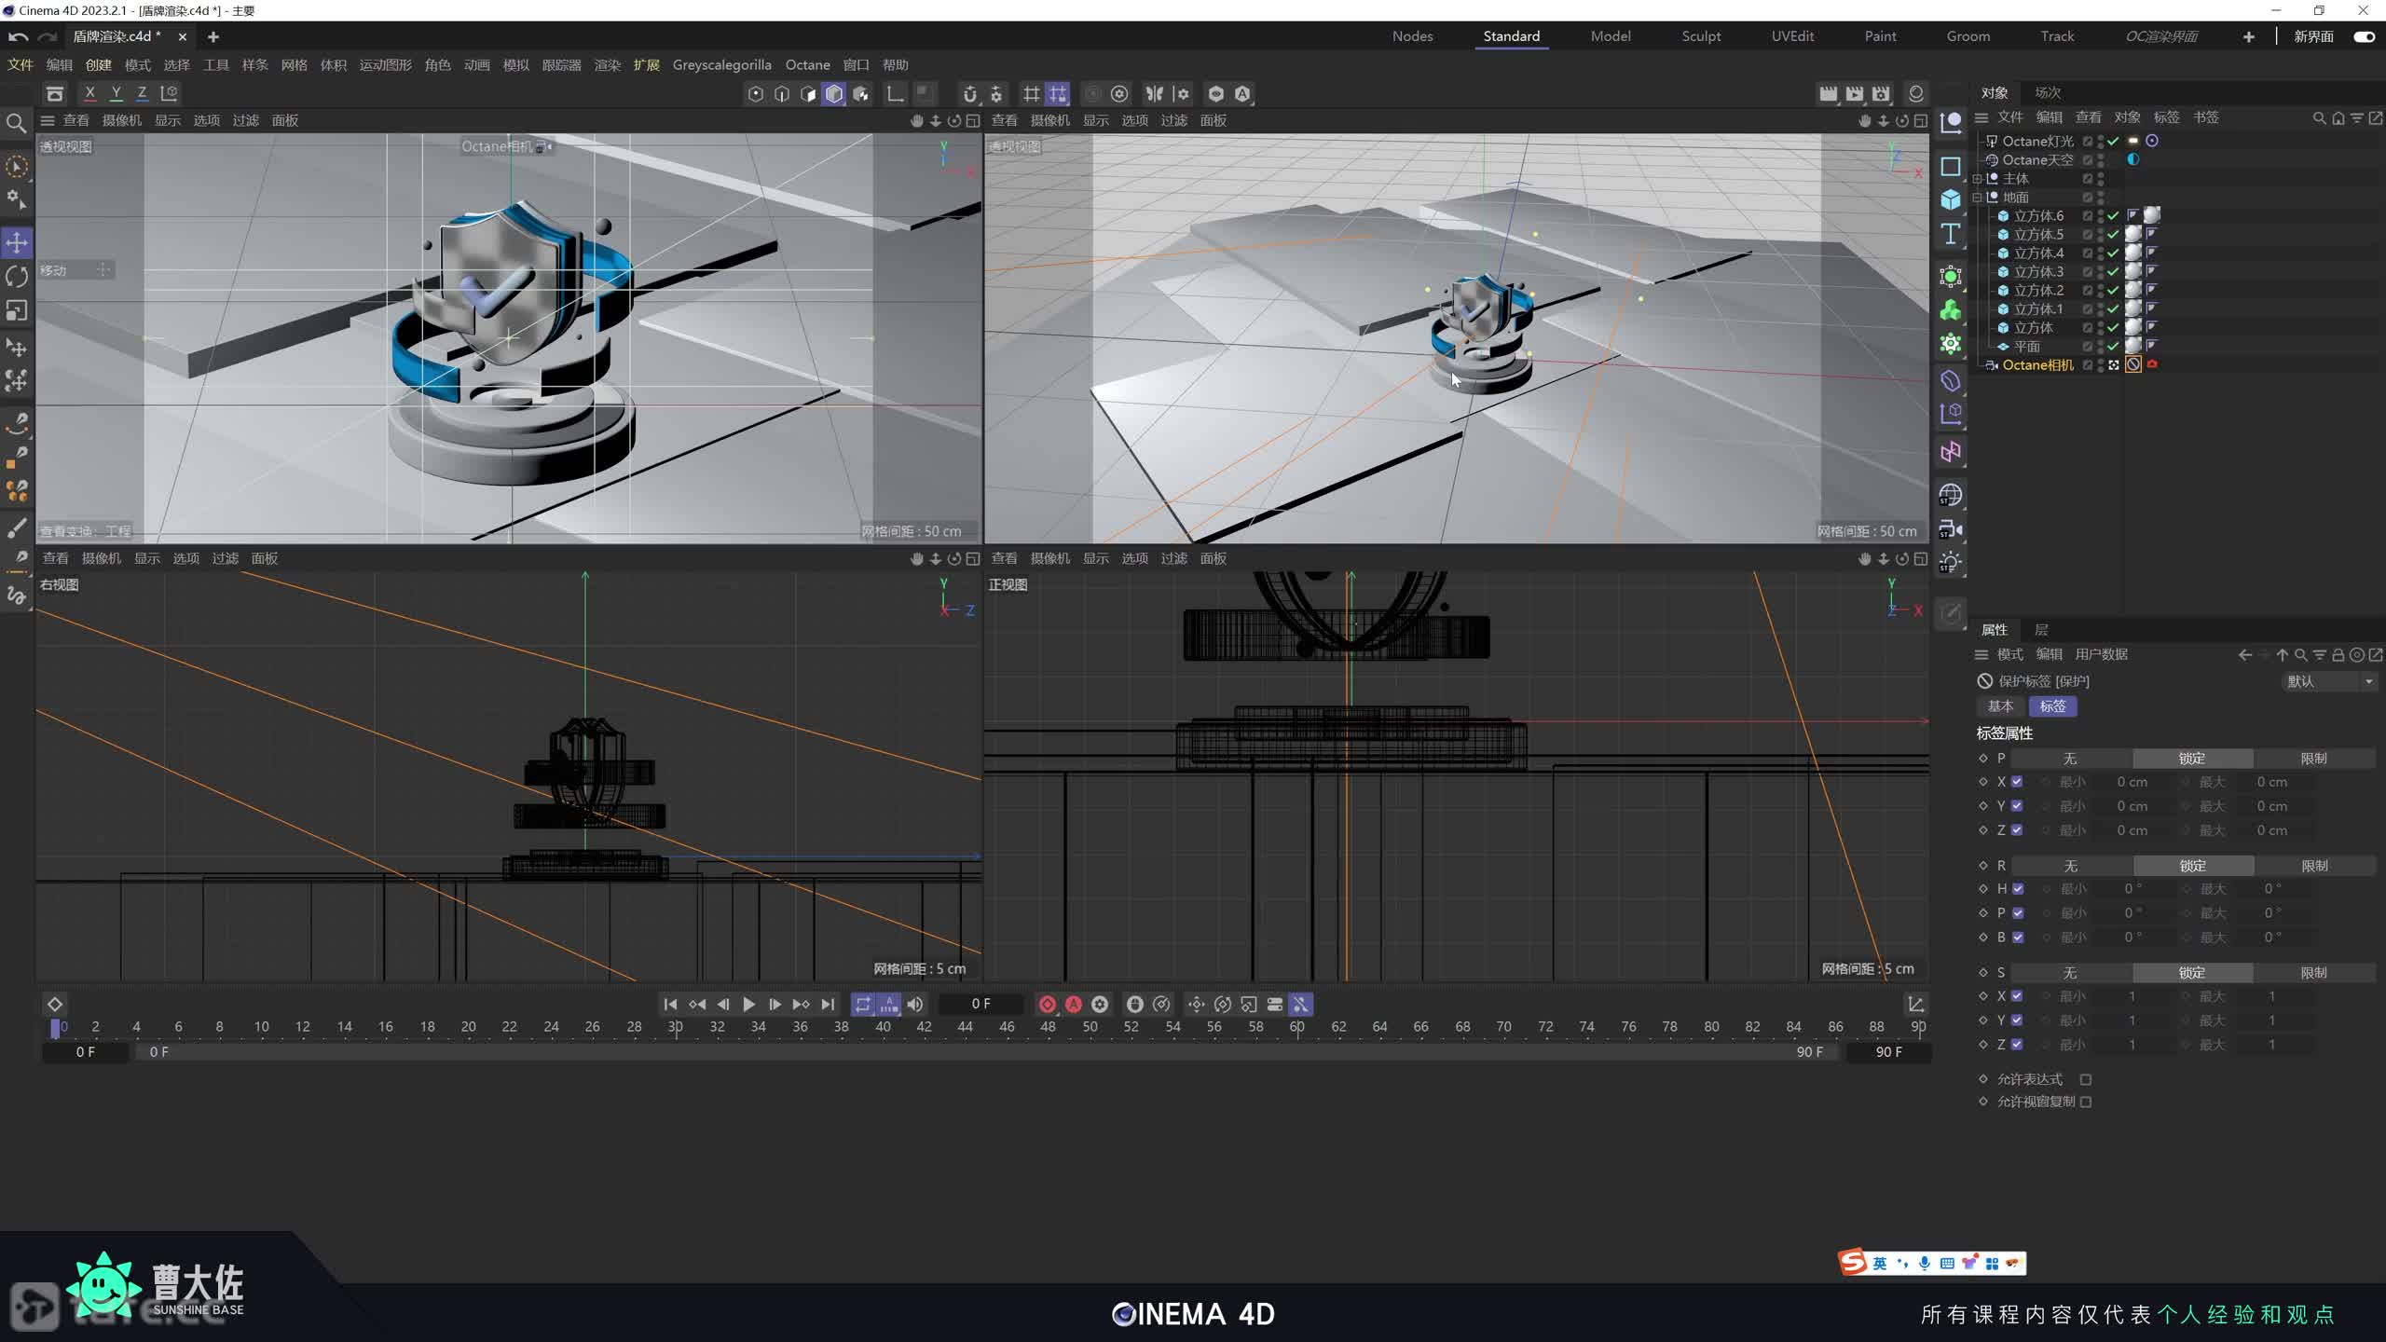Select the Rotate tool in left toolbar
The height and width of the screenshot is (1342, 2386).
[x=17, y=277]
